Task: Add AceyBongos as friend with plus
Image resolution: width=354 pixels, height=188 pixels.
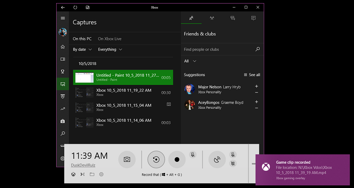Action: click(257, 102)
